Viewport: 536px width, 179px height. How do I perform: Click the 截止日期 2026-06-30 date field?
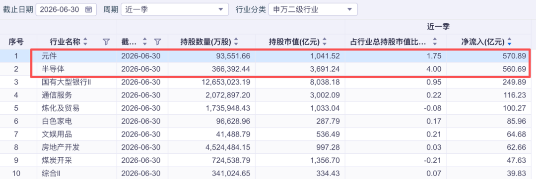click(66, 9)
